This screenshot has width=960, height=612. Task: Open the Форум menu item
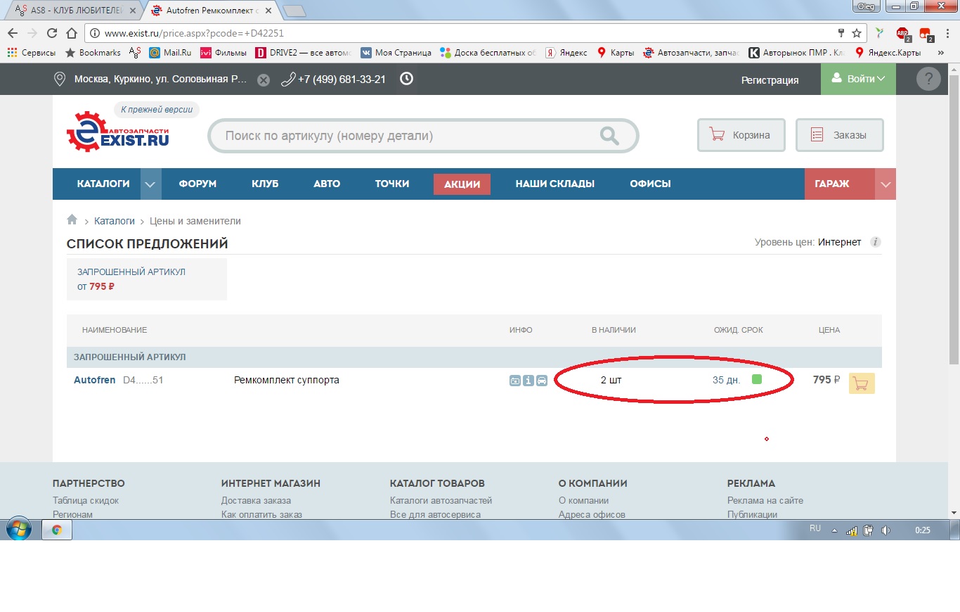(x=197, y=184)
